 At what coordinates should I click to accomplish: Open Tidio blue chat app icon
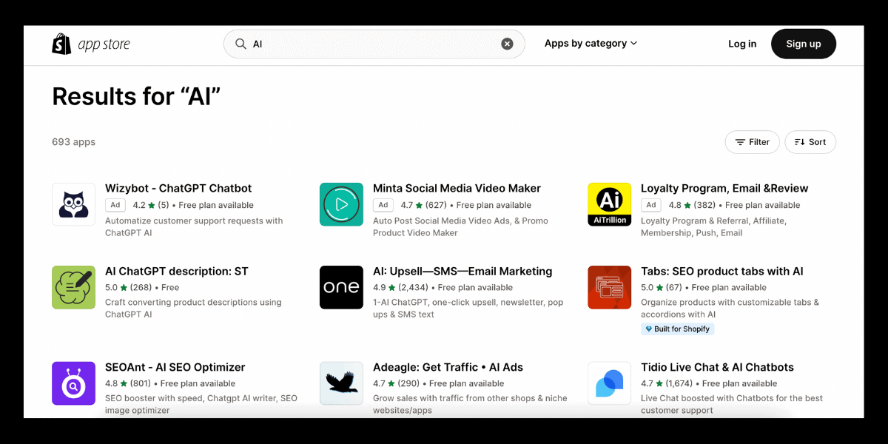pyautogui.click(x=609, y=383)
